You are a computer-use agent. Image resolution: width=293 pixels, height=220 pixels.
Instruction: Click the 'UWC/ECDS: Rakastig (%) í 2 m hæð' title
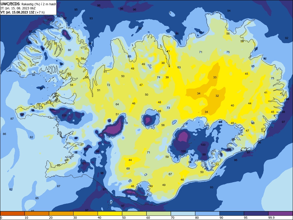click(x=28, y=4)
